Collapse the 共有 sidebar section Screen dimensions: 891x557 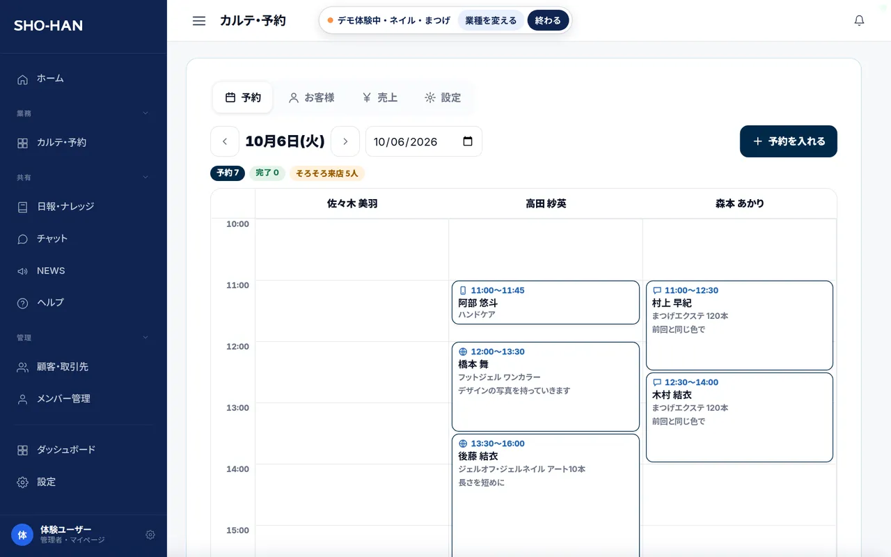pos(145,178)
